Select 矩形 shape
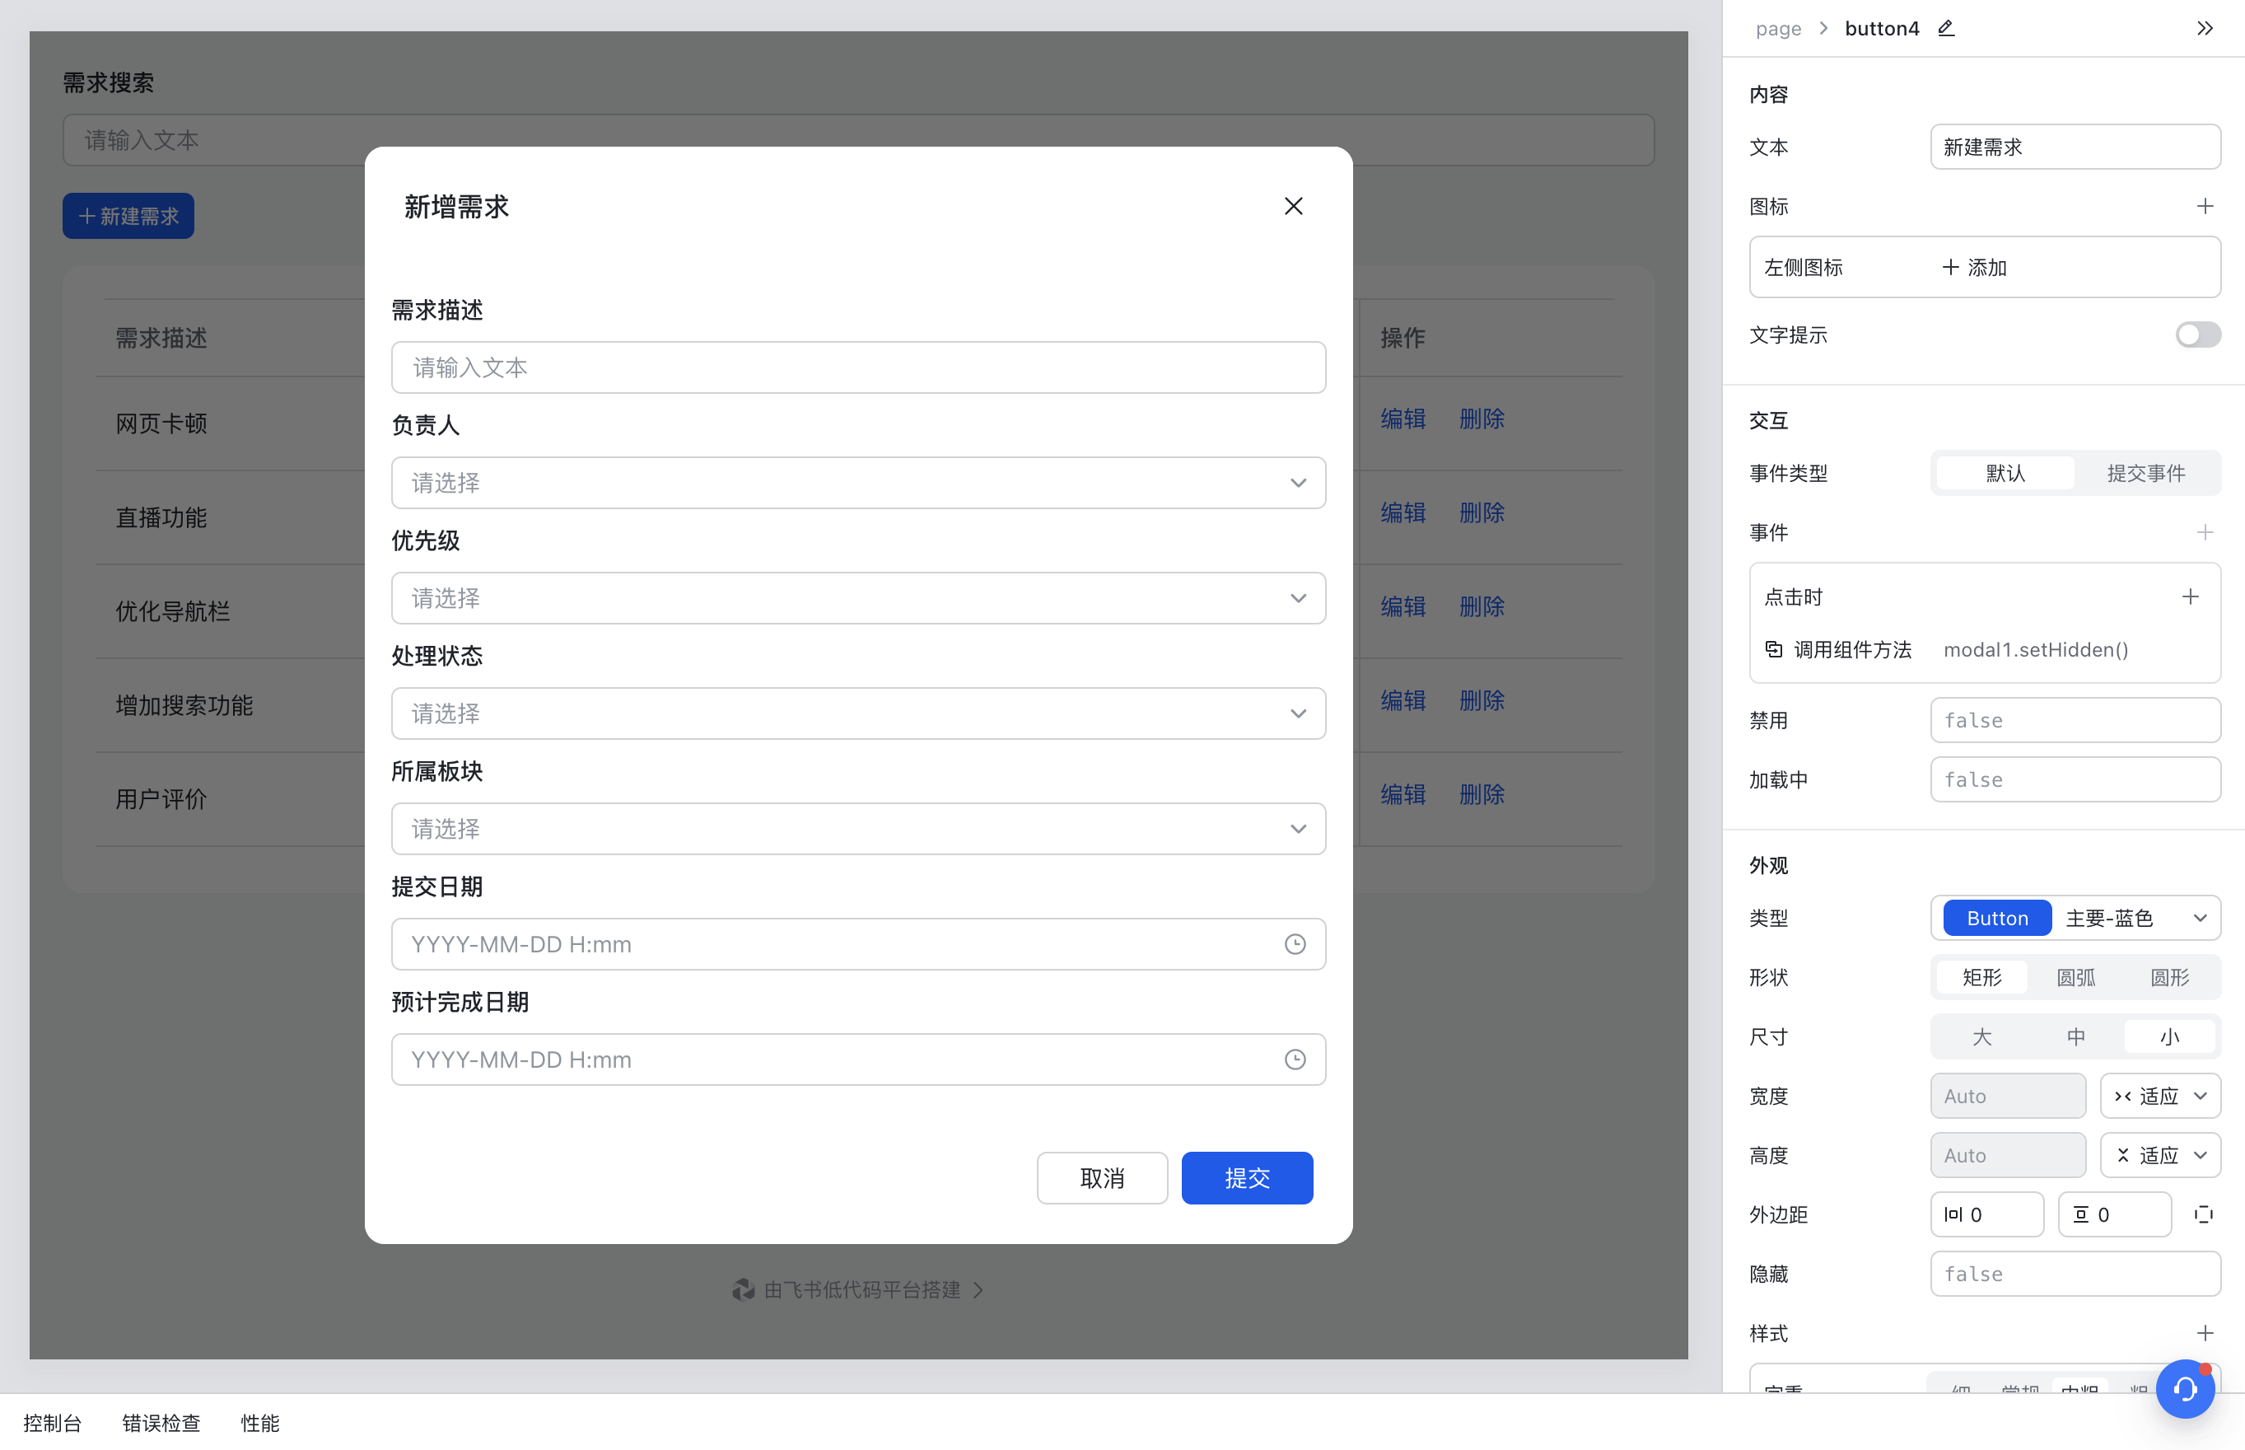Screen dimensions: 2245x1450 (1981, 977)
